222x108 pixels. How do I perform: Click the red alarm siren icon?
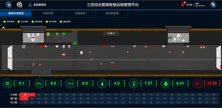[183, 4]
